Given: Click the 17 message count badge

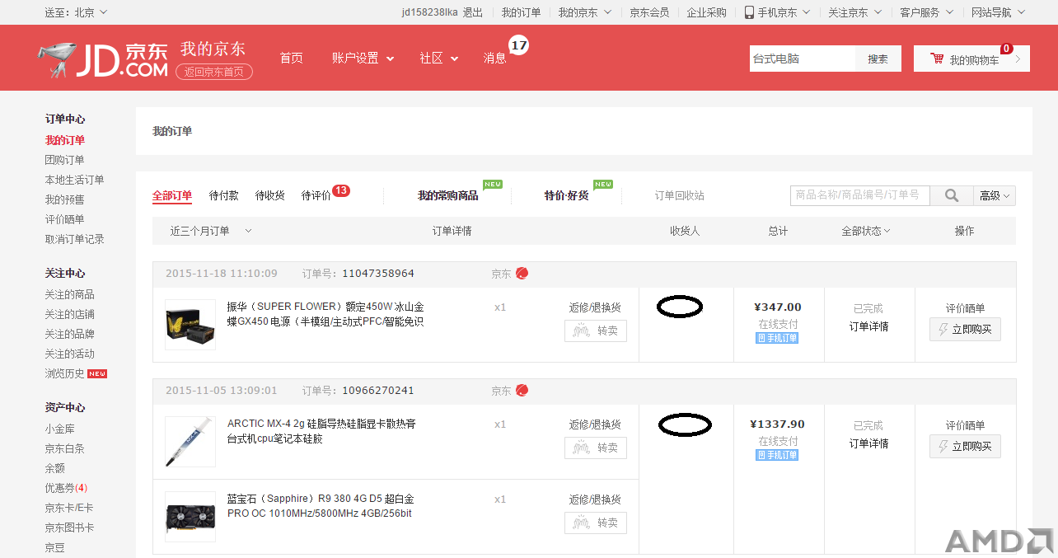Looking at the screenshot, I should click(x=518, y=45).
